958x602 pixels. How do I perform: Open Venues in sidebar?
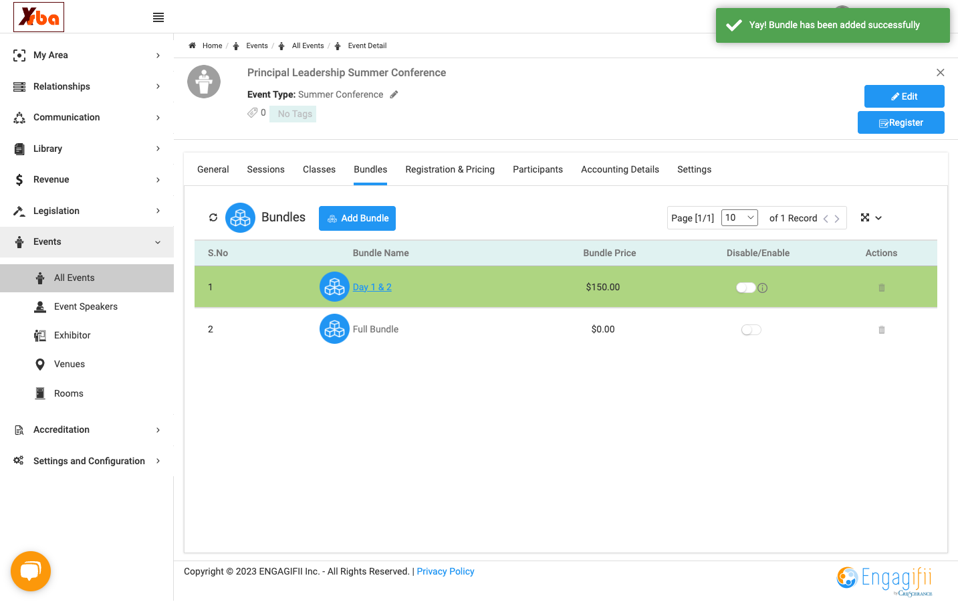click(x=70, y=364)
